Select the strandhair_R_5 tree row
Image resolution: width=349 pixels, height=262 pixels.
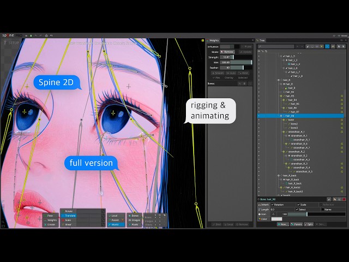point(300,171)
